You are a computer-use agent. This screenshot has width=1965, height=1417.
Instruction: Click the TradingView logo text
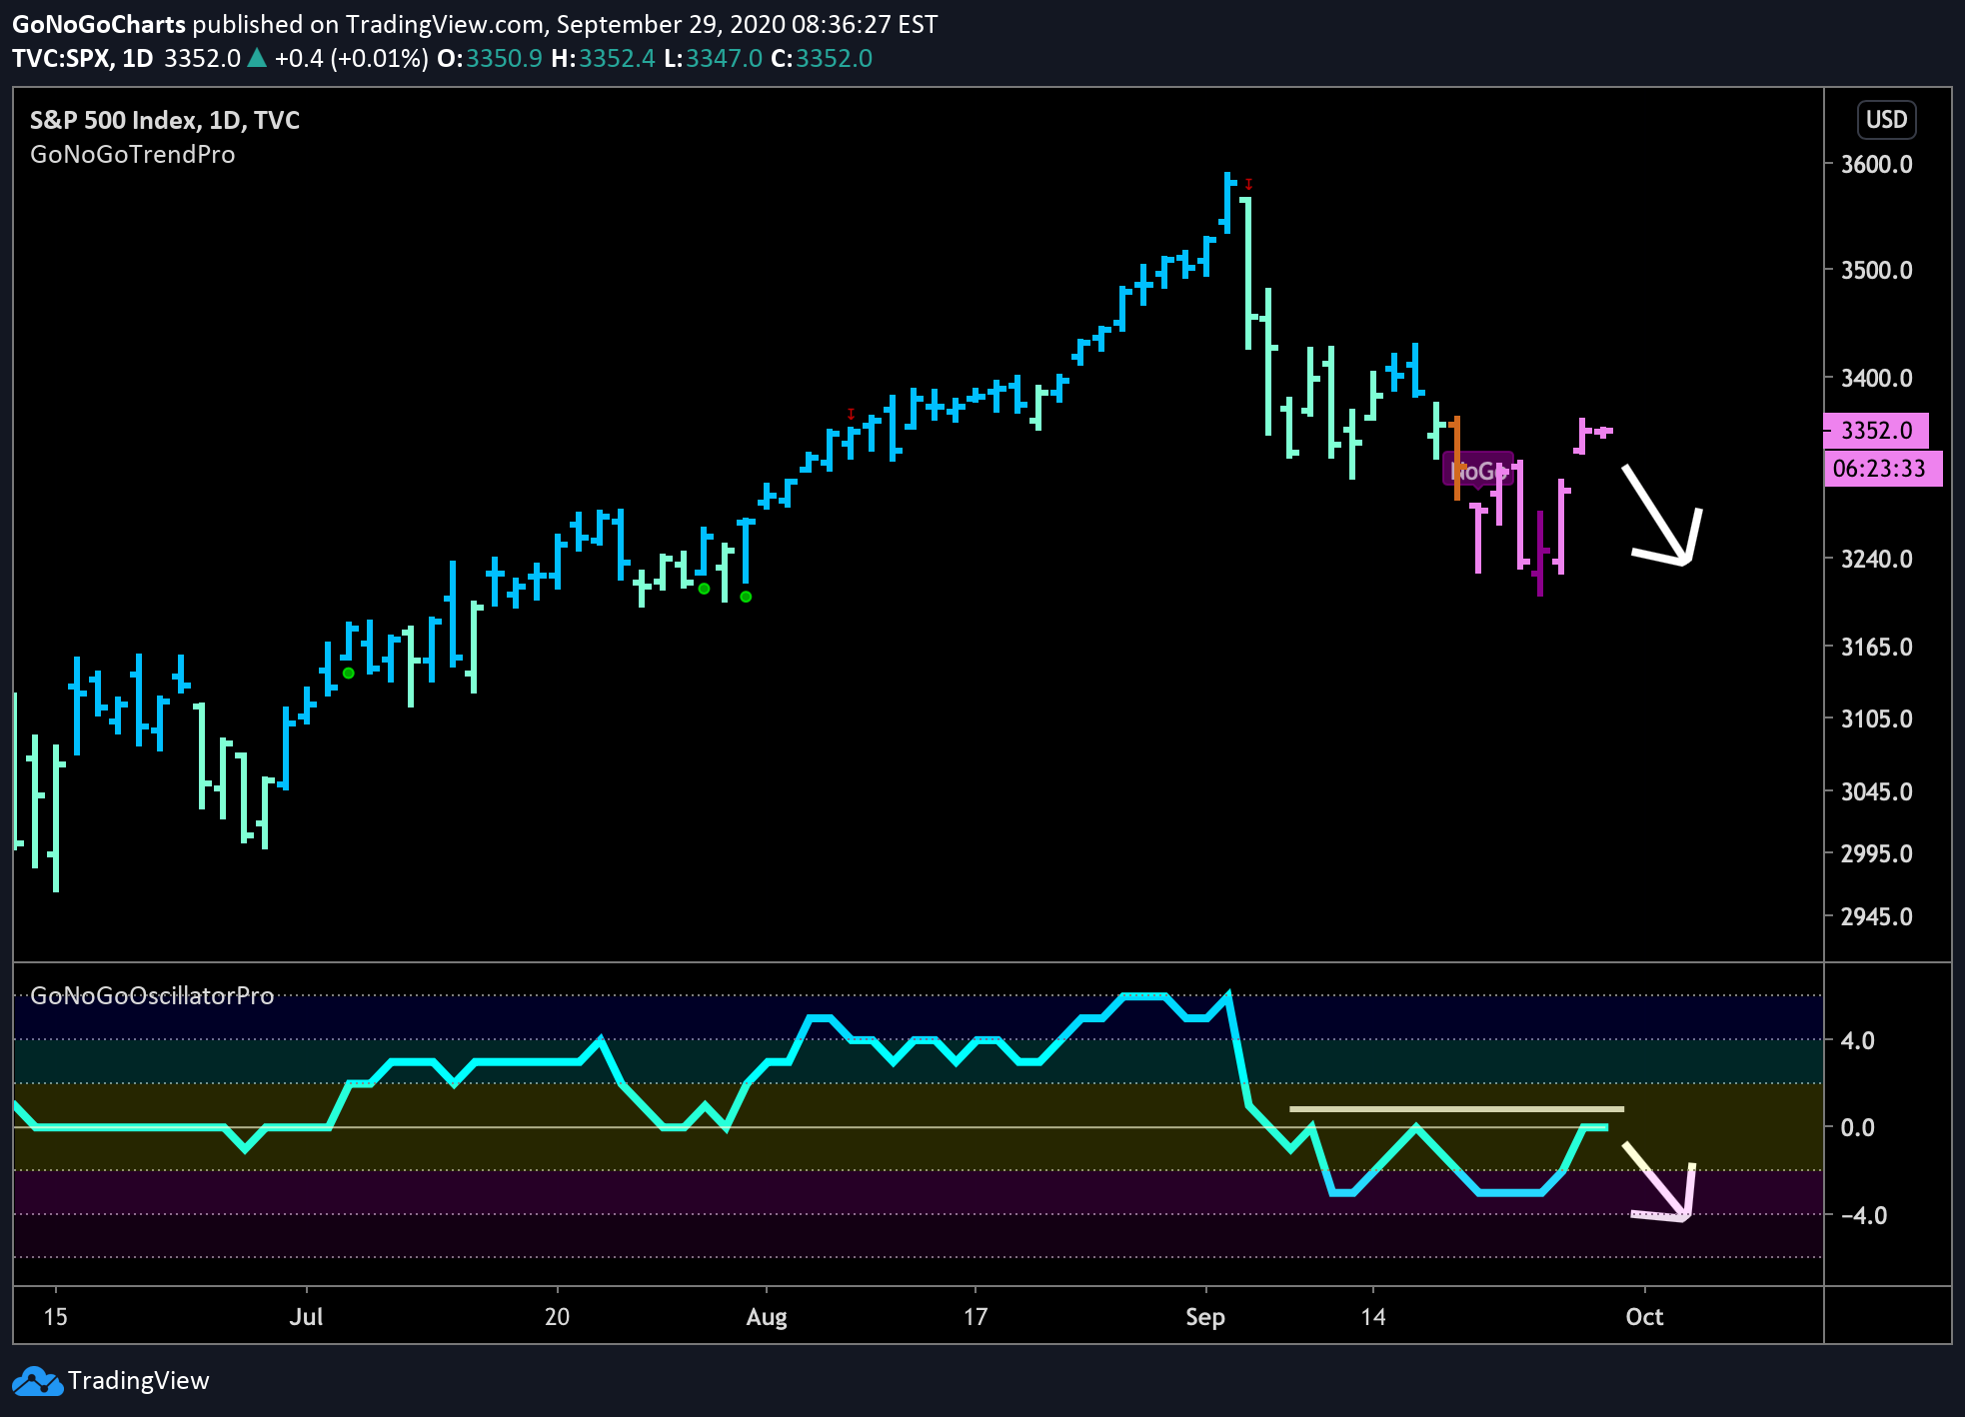pos(139,1381)
